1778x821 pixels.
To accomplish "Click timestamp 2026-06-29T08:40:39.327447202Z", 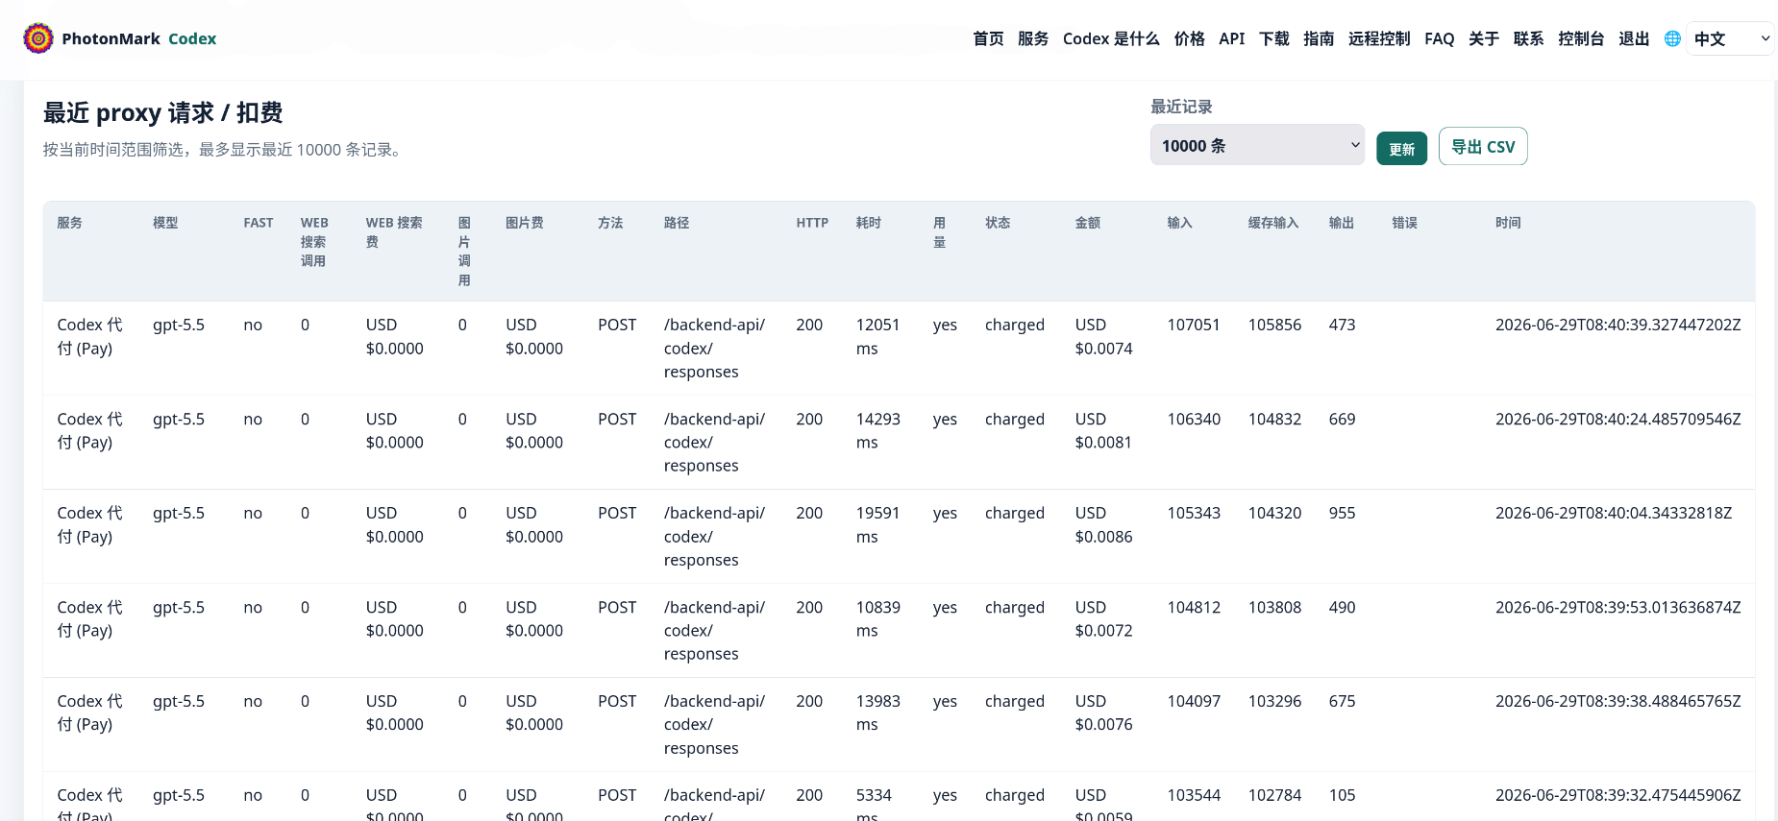I will pos(1618,326).
